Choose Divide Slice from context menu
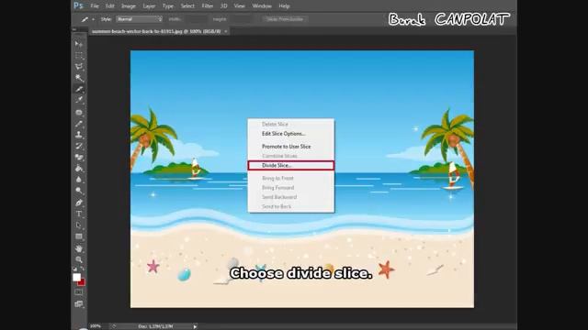 coord(291,165)
